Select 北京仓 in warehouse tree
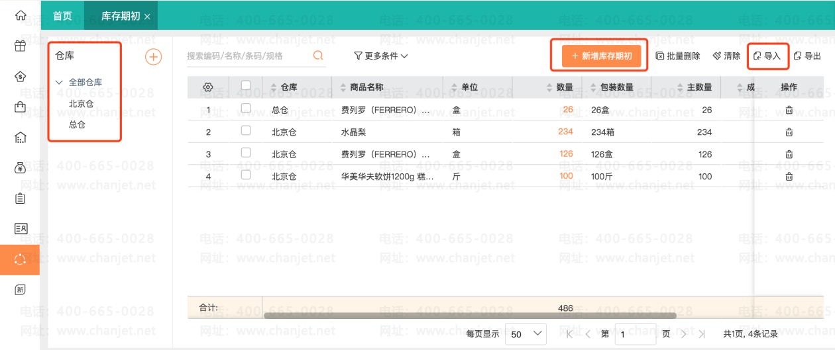Image resolution: width=835 pixels, height=350 pixels. tap(81, 104)
